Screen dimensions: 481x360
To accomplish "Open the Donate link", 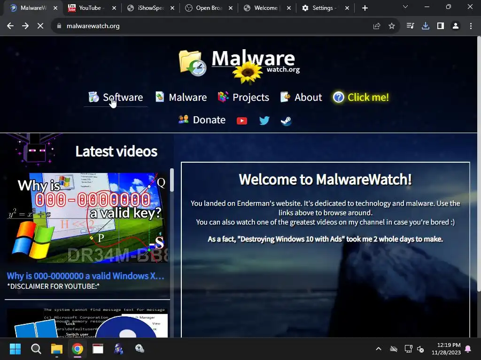I will click(x=202, y=120).
